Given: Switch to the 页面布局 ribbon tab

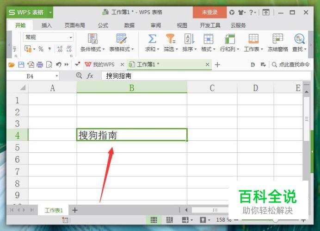Looking at the screenshot, I should pyautogui.click(x=75, y=25).
